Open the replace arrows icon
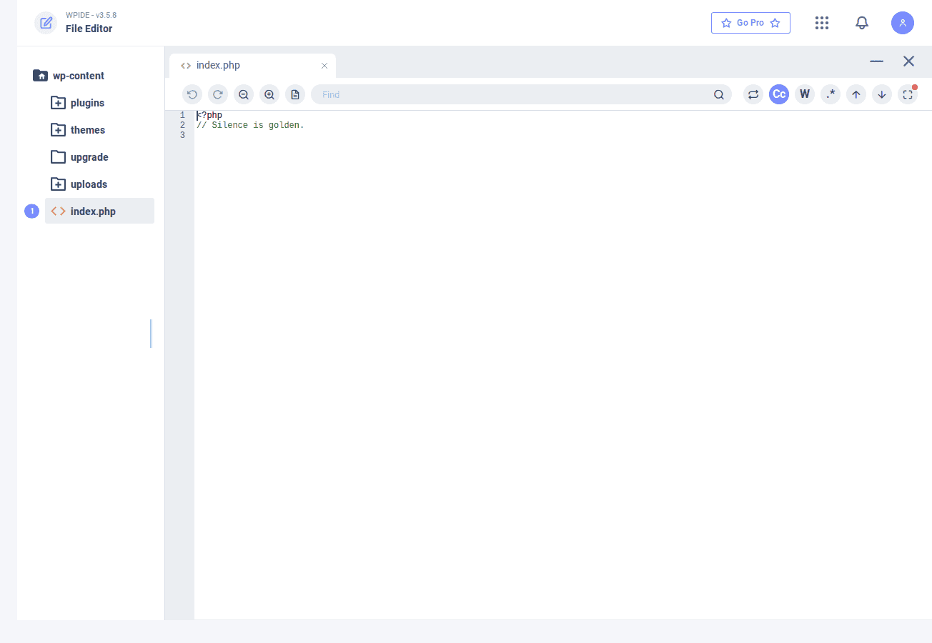 click(753, 94)
